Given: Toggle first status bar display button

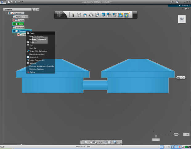Looking at the screenshot, I should tap(162, 147).
